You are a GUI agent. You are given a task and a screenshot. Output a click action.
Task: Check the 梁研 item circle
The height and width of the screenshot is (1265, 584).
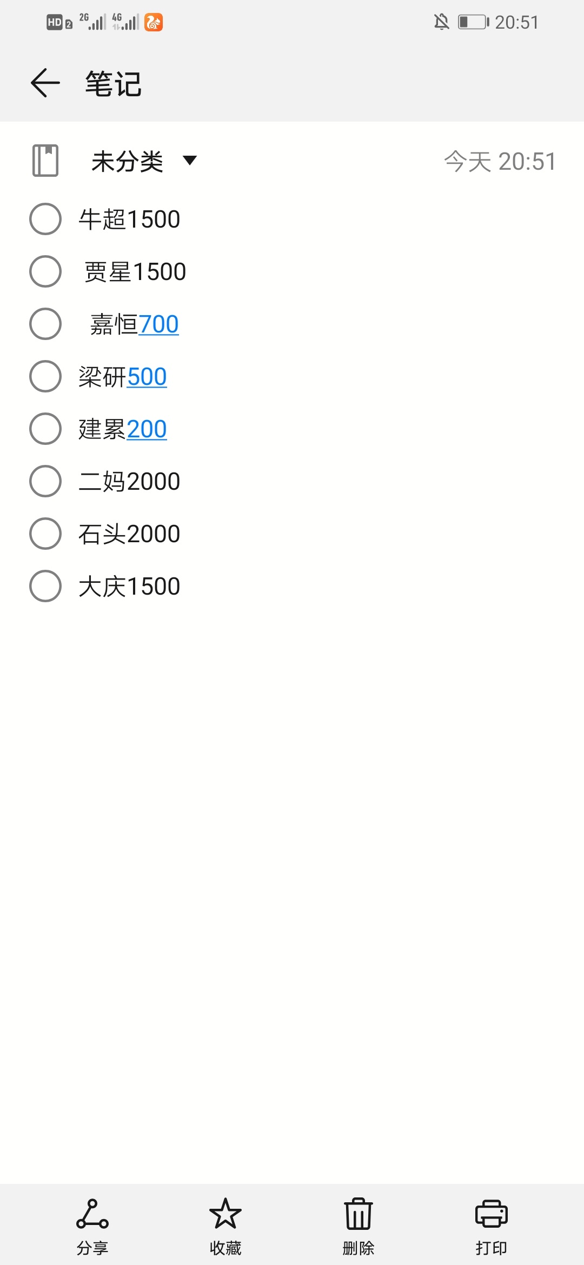click(45, 376)
